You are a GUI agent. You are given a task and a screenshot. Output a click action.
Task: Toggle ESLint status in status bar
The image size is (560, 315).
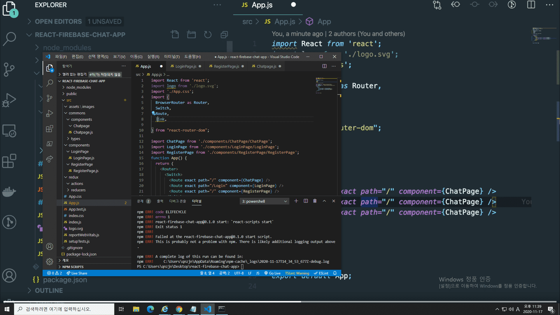(x=321, y=273)
